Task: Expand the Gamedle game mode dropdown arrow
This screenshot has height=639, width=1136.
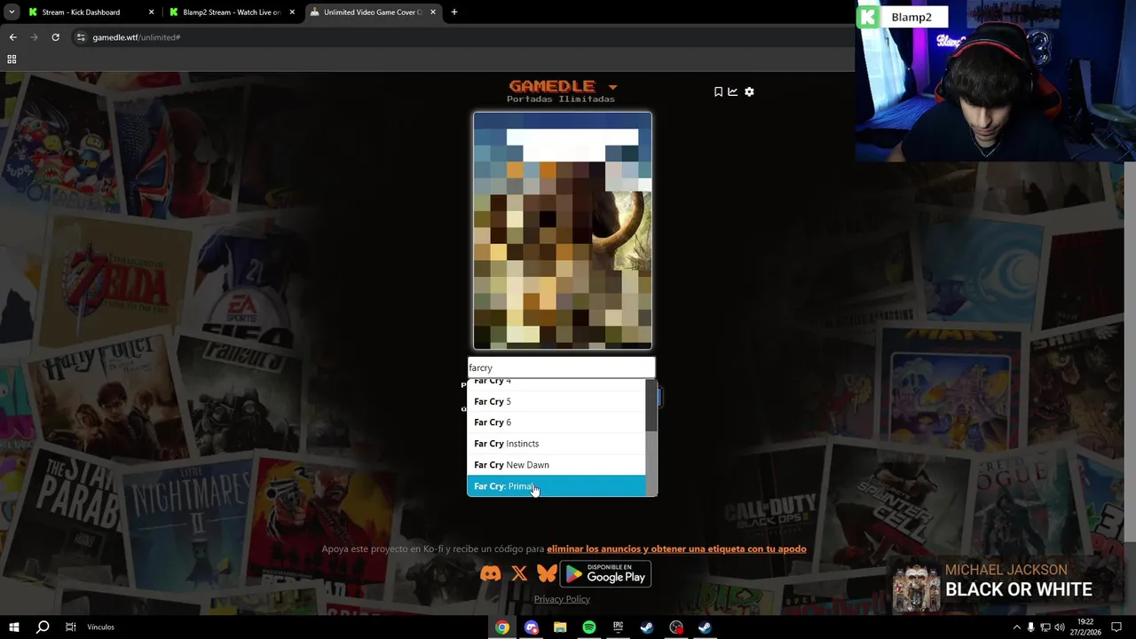Action: click(612, 87)
